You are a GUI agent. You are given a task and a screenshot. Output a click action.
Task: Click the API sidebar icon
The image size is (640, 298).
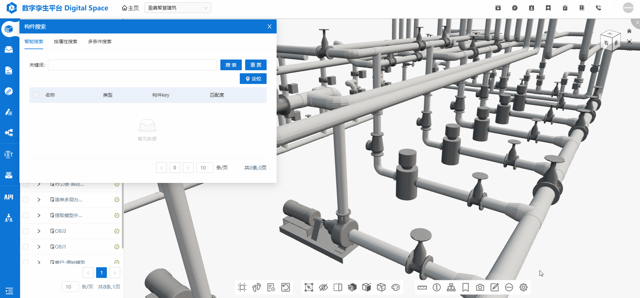[x=9, y=197]
